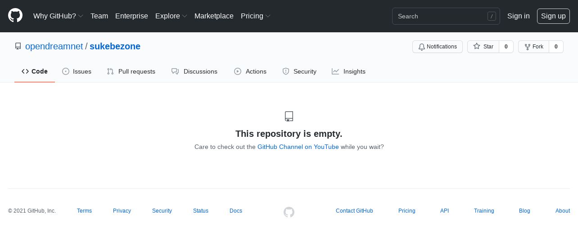Image resolution: width=578 pixels, height=240 pixels.
Task: Open the Status footer link
Action: point(201,211)
